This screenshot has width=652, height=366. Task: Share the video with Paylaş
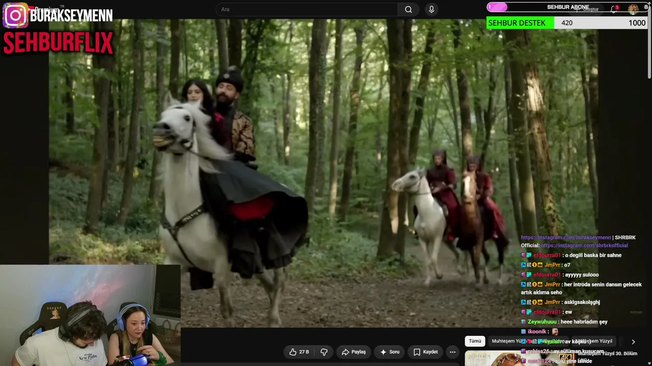coord(354,352)
